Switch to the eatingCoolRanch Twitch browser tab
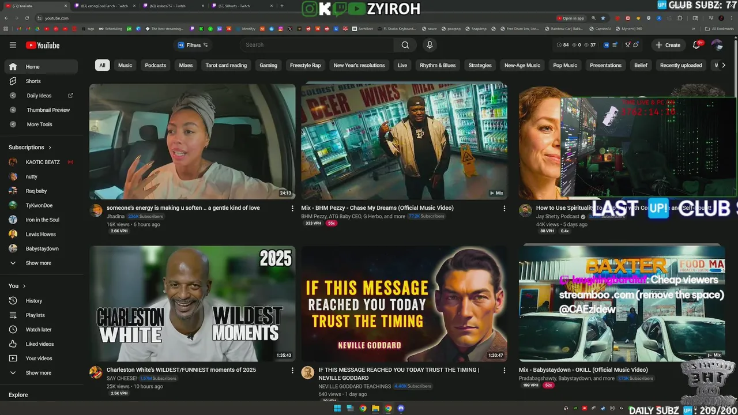Viewport: 738px width, 415px height. pos(104,6)
